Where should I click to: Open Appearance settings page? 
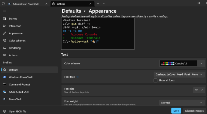tap(29, 33)
